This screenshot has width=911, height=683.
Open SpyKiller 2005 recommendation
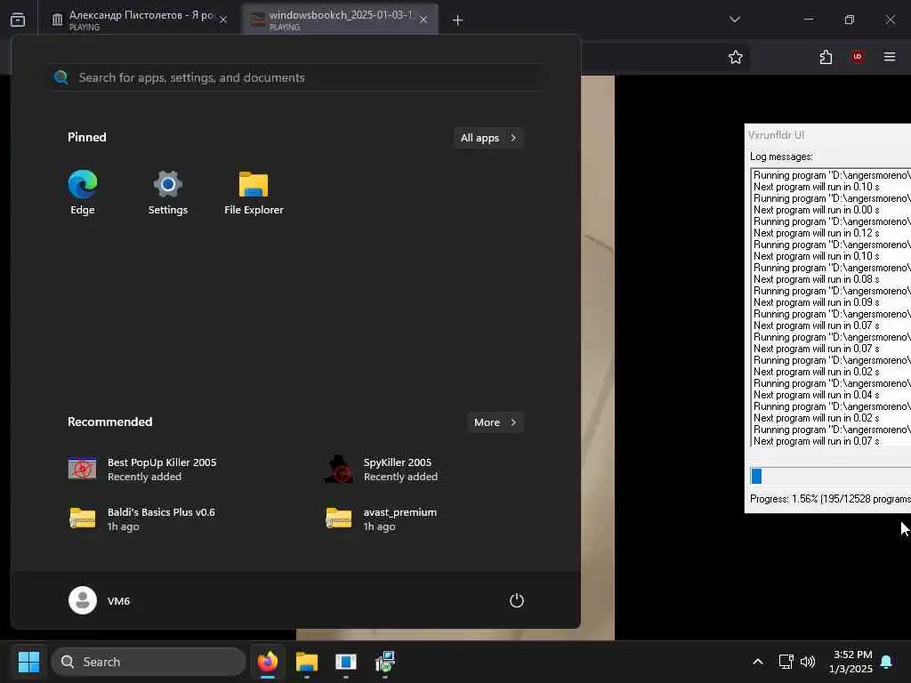click(x=381, y=470)
